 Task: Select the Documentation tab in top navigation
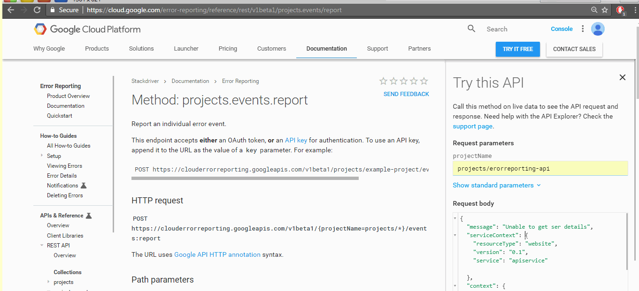coord(327,49)
